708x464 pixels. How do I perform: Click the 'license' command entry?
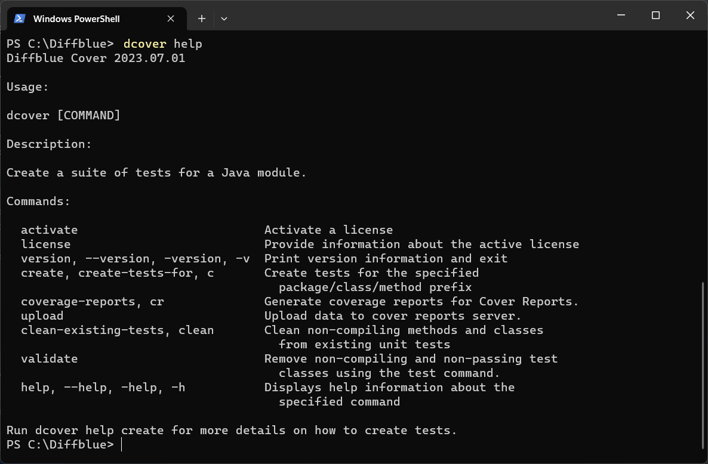click(46, 244)
